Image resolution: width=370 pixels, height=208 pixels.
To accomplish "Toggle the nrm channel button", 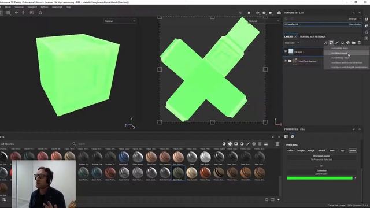I will (x=332, y=150).
